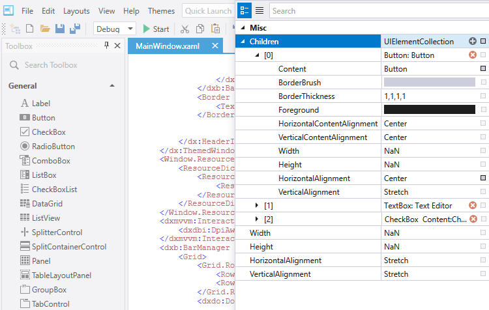
Task: Open the Debug configuration dropdown
Action: click(x=130, y=29)
